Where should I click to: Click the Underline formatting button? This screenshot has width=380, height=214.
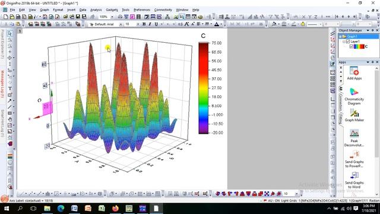[x=156, y=24]
